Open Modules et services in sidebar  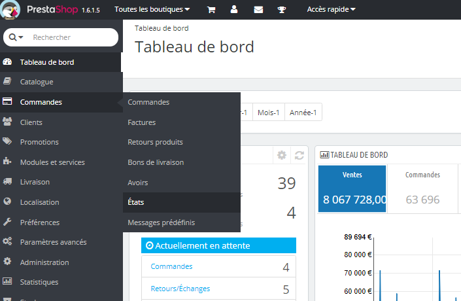pos(61,162)
